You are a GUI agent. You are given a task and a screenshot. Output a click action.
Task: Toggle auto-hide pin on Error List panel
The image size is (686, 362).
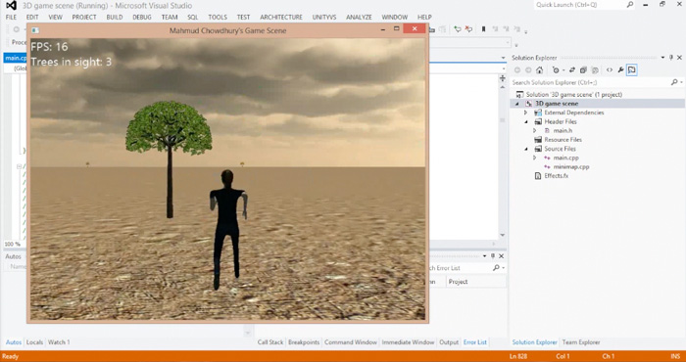[493, 256]
